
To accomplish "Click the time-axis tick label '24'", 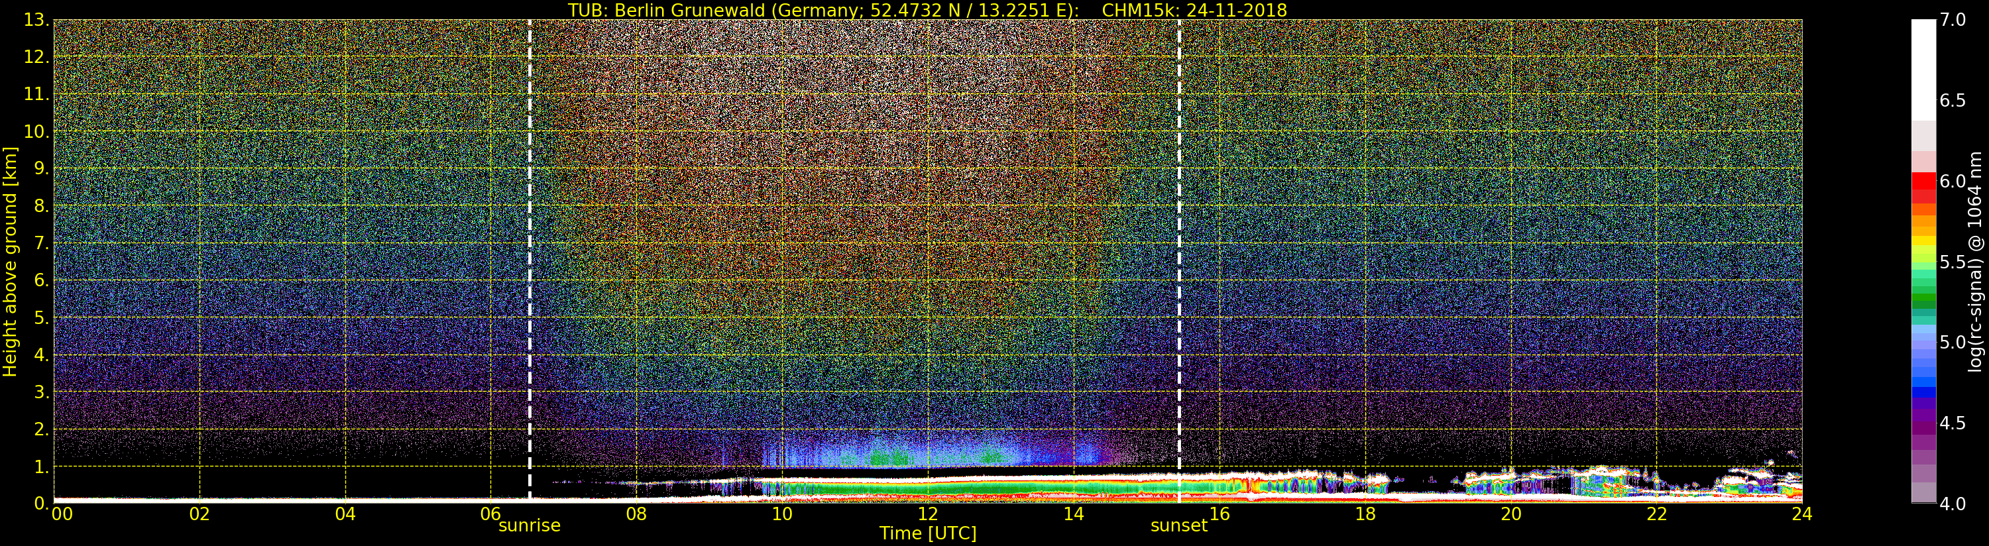I will [1802, 514].
